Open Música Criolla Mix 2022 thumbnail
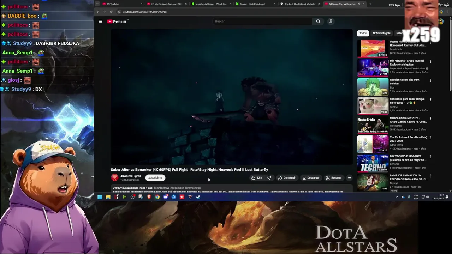 click(x=373, y=125)
